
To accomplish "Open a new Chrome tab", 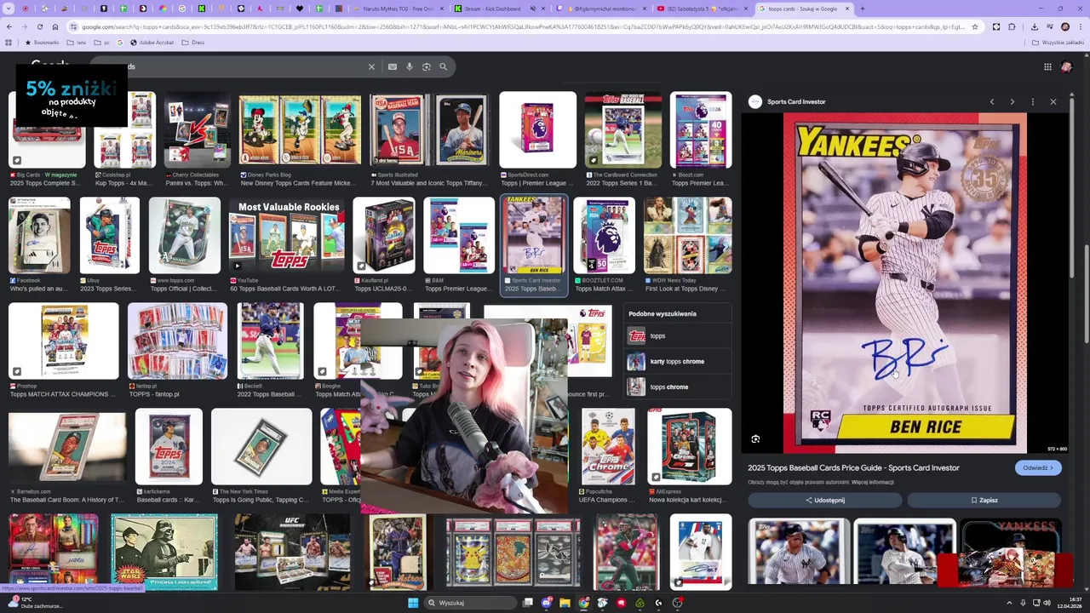I will [x=862, y=9].
